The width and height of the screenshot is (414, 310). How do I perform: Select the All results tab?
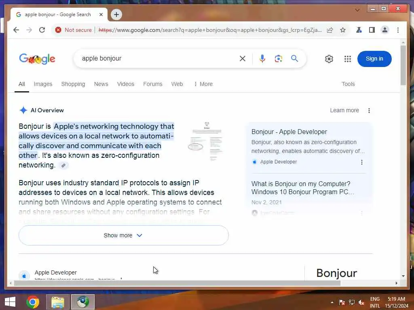point(22,84)
